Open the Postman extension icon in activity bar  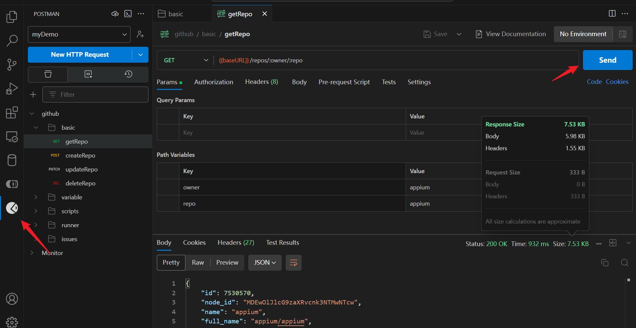tap(12, 208)
